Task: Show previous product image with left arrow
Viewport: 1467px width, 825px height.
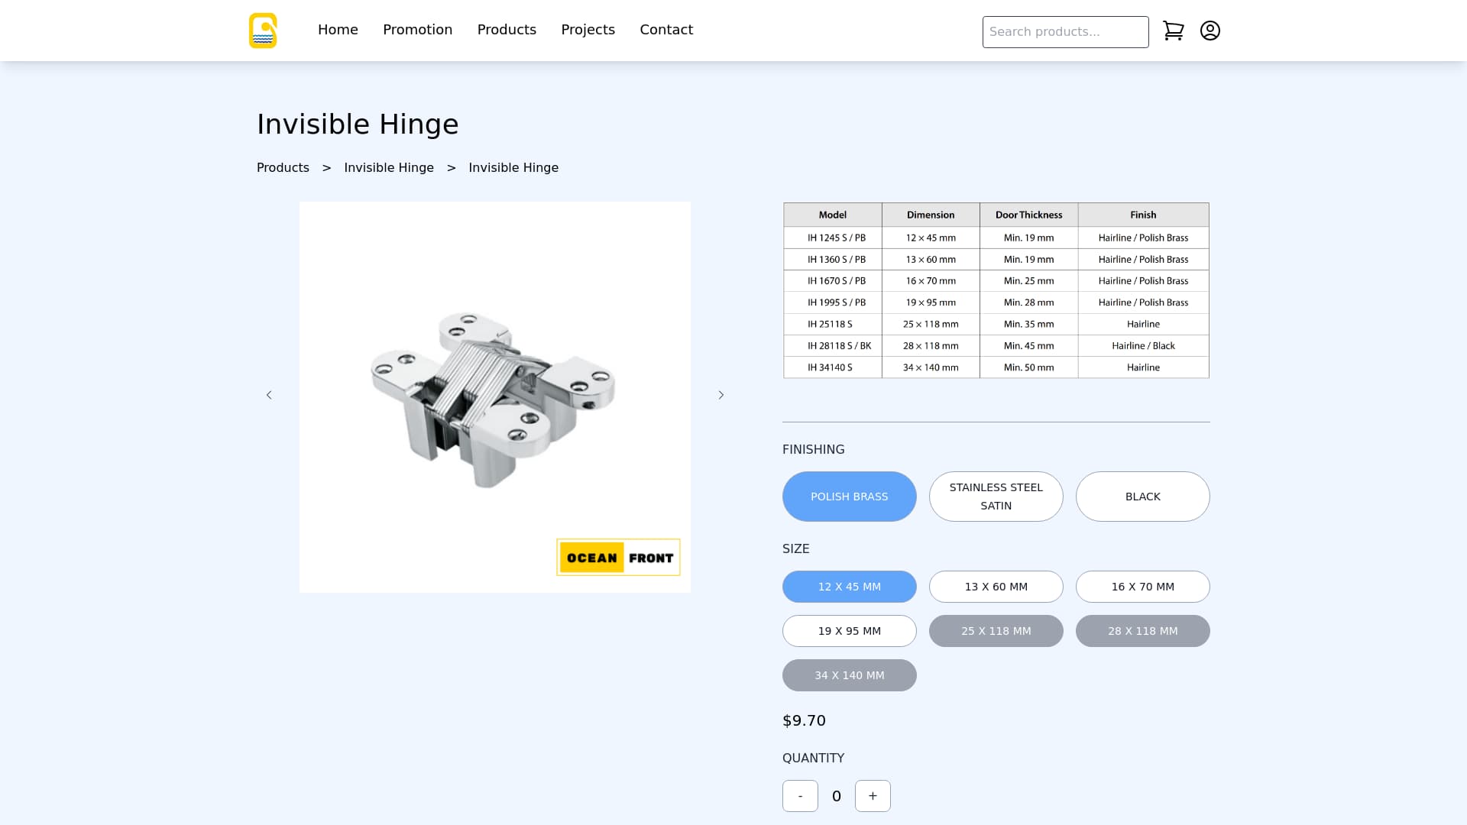Action: 269,395
